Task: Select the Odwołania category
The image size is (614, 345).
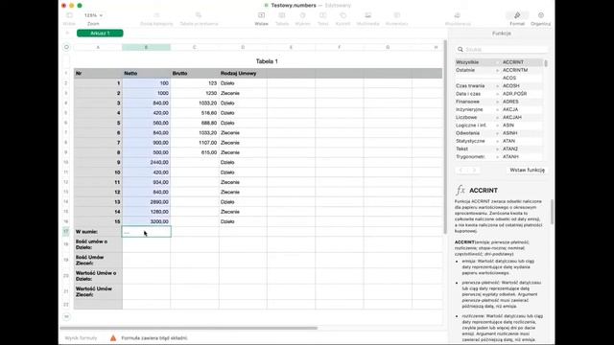Action: [478, 133]
